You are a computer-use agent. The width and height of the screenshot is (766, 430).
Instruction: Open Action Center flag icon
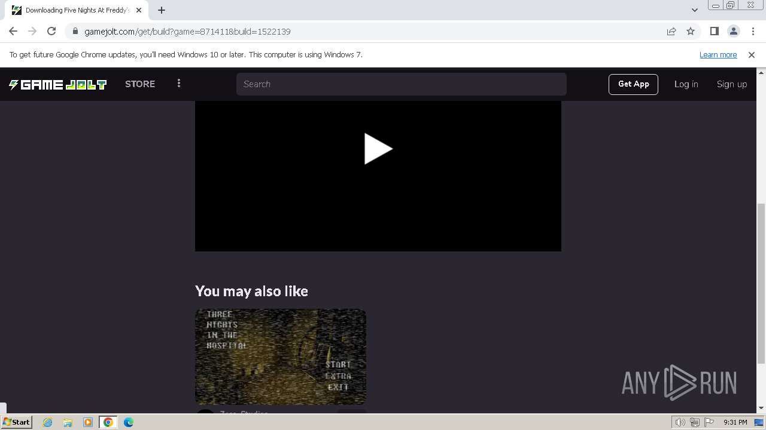tap(709, 422)
